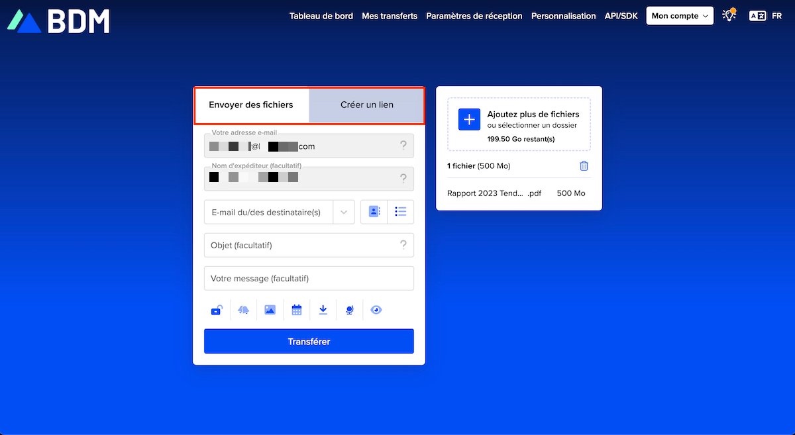Image resolution: width=795 pixels, height=435 pixels.
Task: Open the calendar expiration date icon
Action: [x=296, y=310]
